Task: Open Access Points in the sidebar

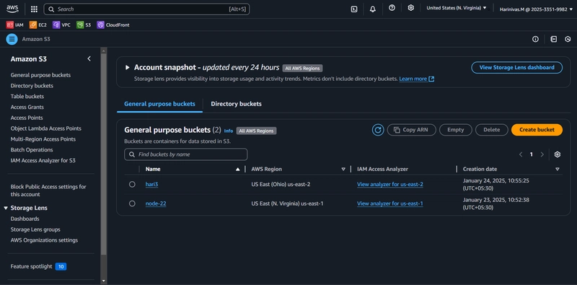Action: pyautogui.click(x=27, y=118)
